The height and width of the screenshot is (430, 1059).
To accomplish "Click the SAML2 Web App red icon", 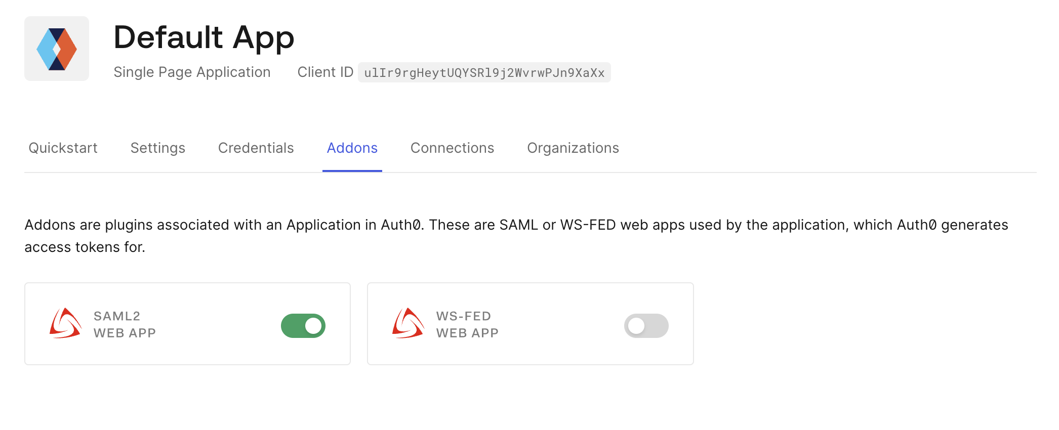I will [65, 324].
